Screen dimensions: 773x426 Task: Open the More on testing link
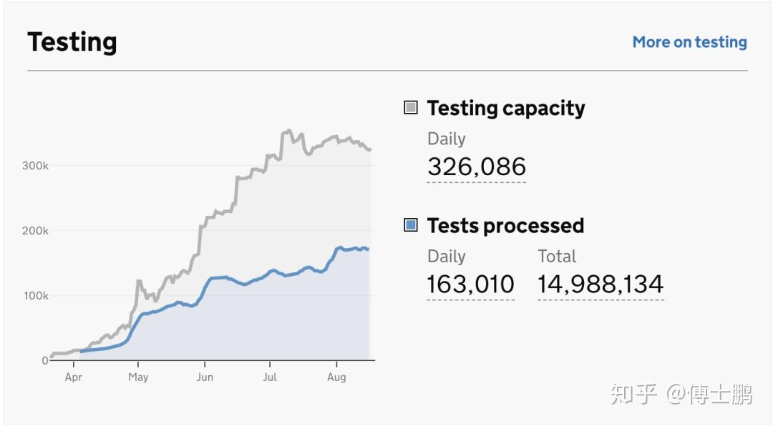pyautogui.click(x=689, y=42)
